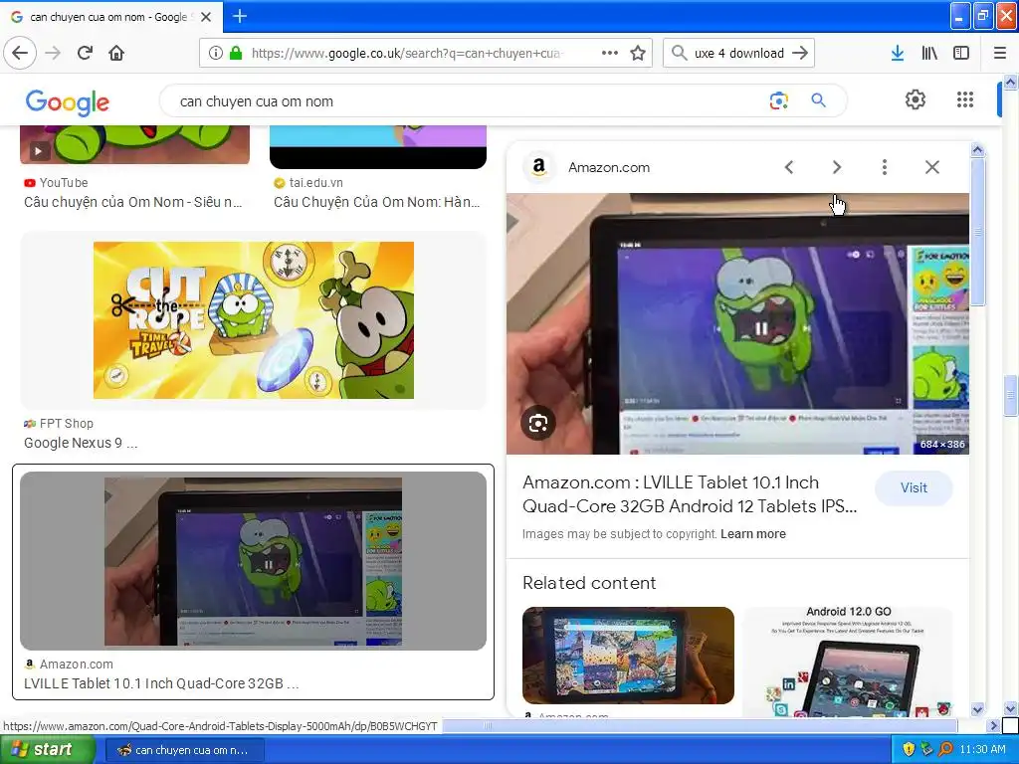1019x764 pixels.
Task: Go back to previous page
Action: click(20, 53)
